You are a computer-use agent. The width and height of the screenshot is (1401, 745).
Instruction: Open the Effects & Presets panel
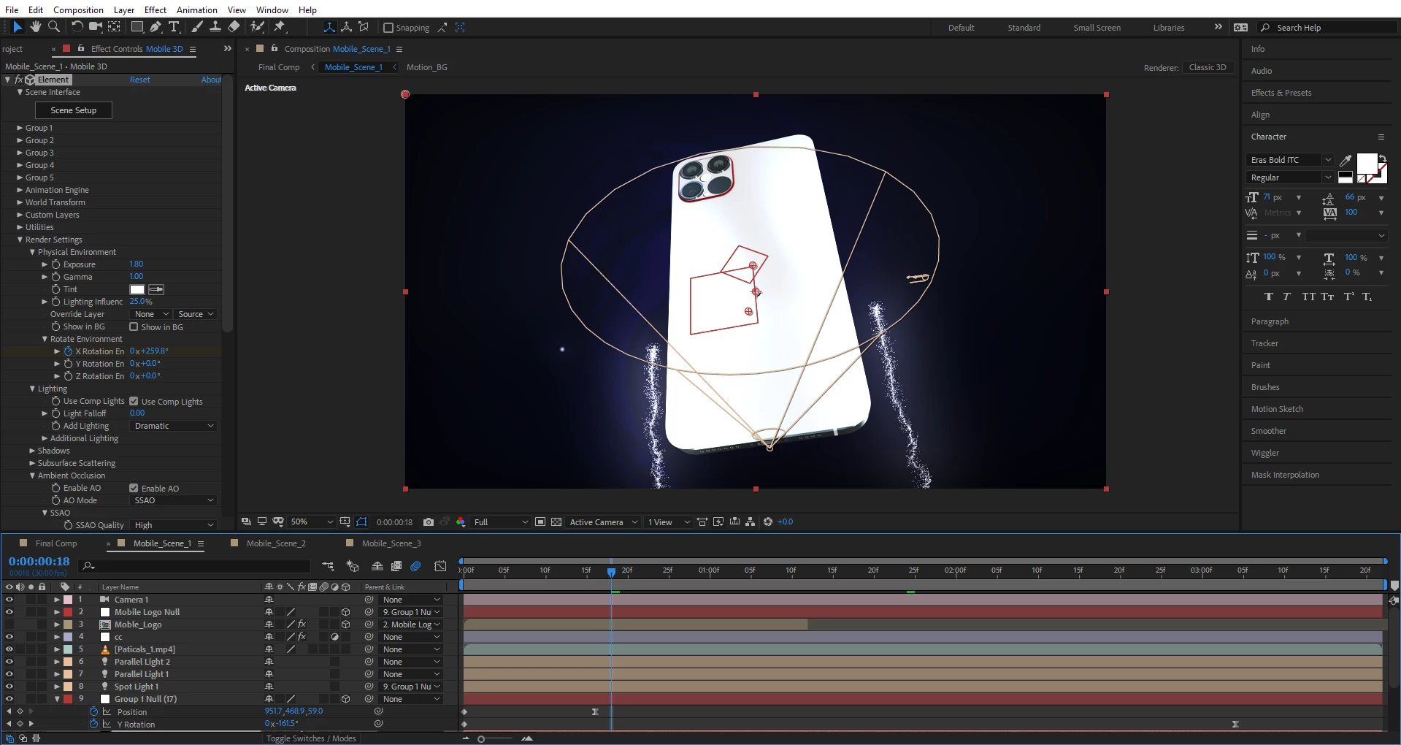coord(1281,93)
